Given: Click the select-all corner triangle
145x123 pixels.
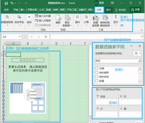Looking at the screenshot, I should [4, 43].
